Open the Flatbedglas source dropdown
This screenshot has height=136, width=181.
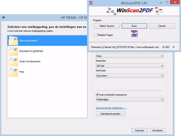pos(130,99)
